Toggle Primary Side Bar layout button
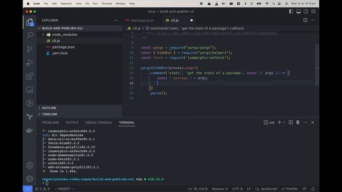 point(291,11)
